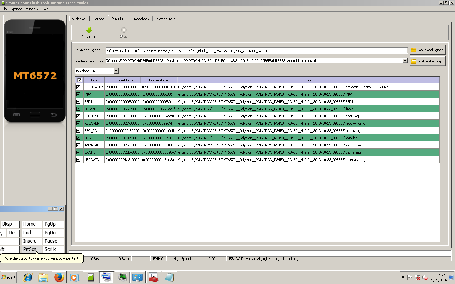
Task: Switch to the green Android Flash Tool taskbar icon
Action: pos(91,277)
